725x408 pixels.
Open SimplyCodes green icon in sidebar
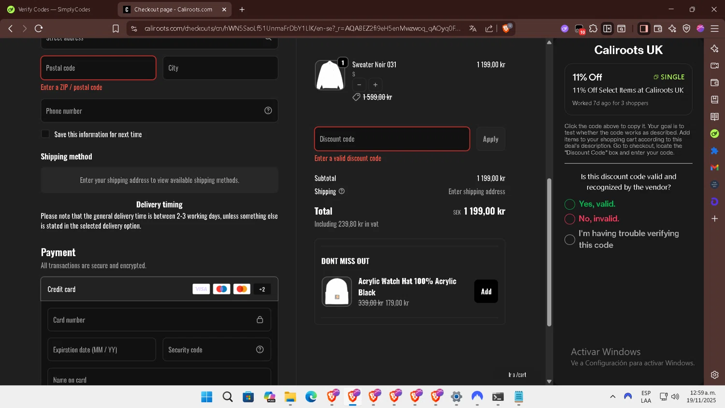715,133
